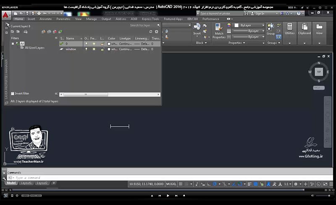Click the search magnifier in layer manager
Image resolution: width=336 pixels, height=205 pixels.
(x=159, y=25)
